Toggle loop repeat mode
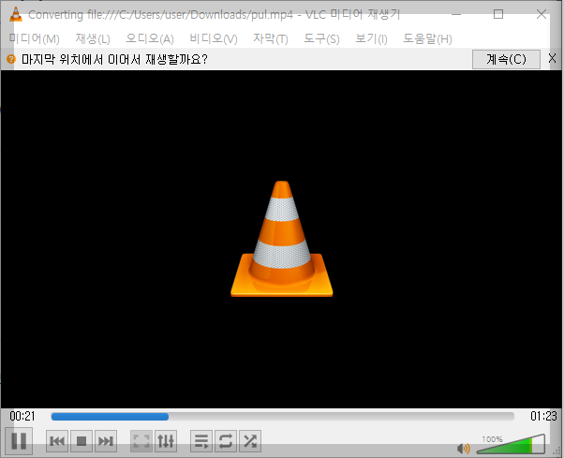 tap(226, 441)
